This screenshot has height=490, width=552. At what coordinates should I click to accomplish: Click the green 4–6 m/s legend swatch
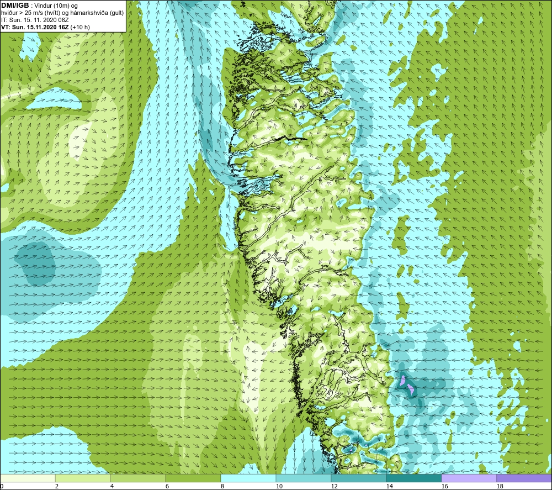click(x=138, y=478)
